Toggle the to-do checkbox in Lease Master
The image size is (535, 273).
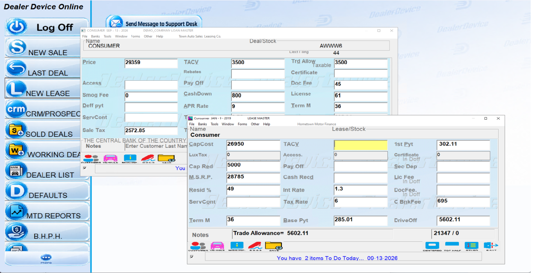tap(192, 257)
